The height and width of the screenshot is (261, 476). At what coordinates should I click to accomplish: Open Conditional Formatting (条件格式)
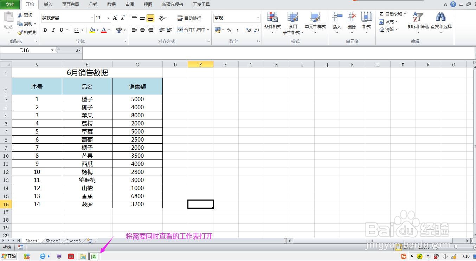[273, 23]
